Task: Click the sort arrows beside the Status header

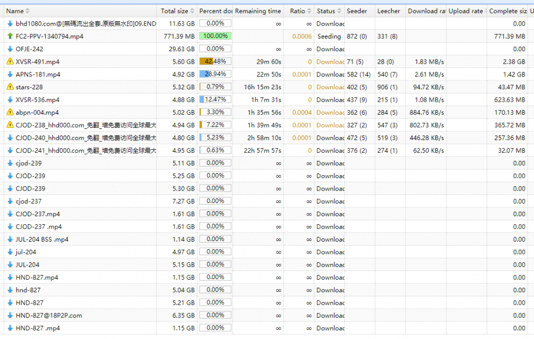Action: click(339, 11)
